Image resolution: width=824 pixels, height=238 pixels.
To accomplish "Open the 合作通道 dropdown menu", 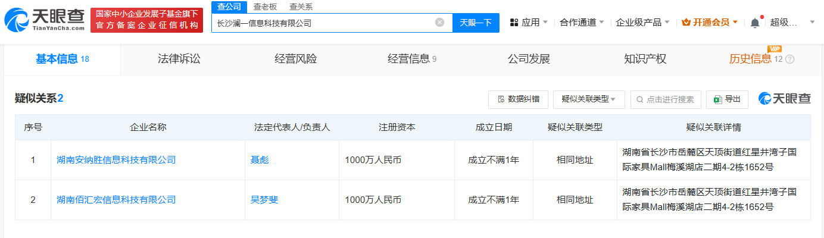I will [x=582, y=23].
